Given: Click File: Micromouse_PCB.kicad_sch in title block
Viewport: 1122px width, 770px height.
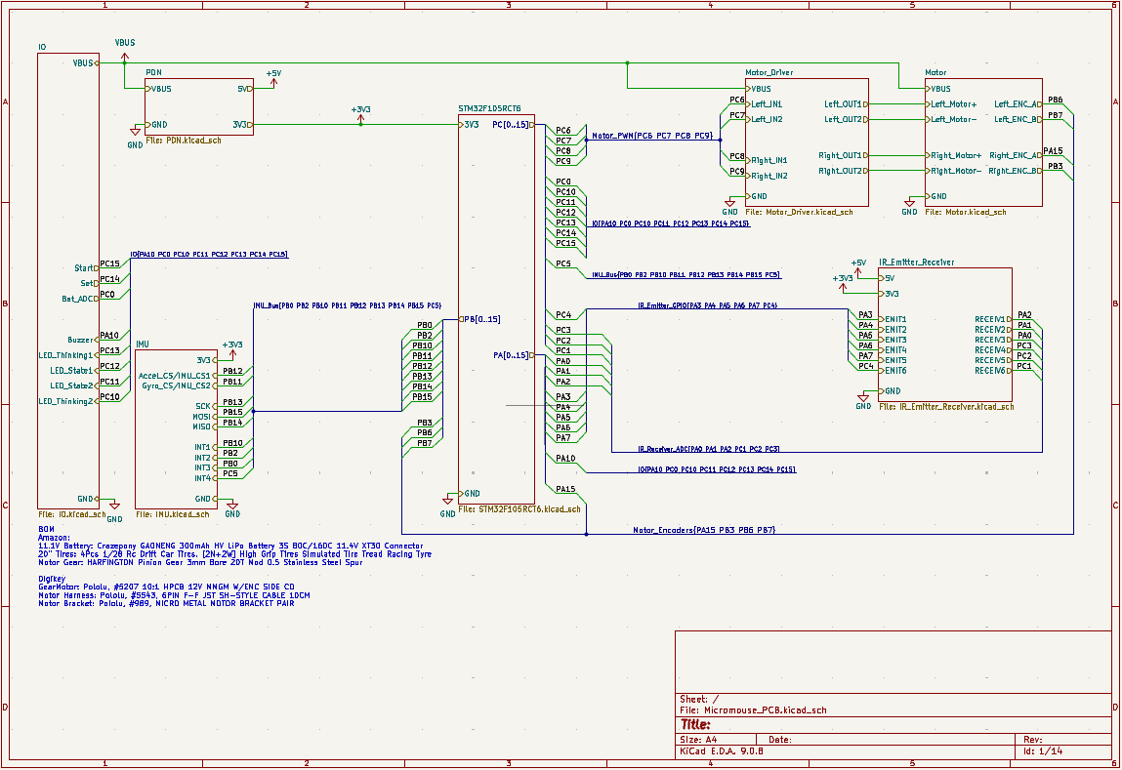Looking at the screenshot, I should coord(753,709).
